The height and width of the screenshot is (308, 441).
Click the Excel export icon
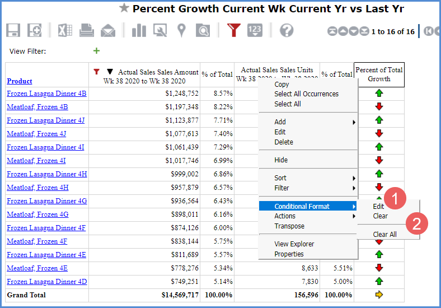(65, 30)
